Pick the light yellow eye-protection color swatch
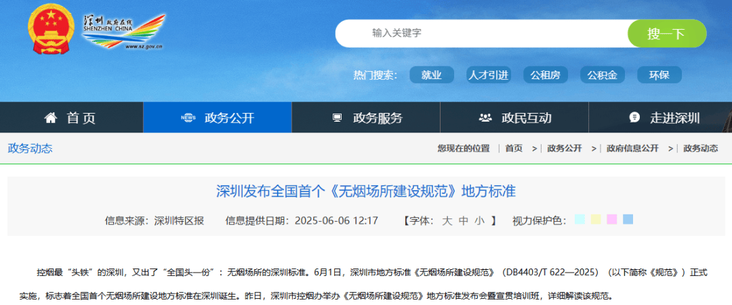Viewport: 732px width, 305px height. click(596, 219)
